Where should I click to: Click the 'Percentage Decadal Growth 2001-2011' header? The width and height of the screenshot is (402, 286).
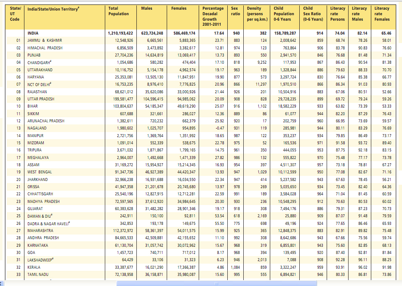pos(213,16)
